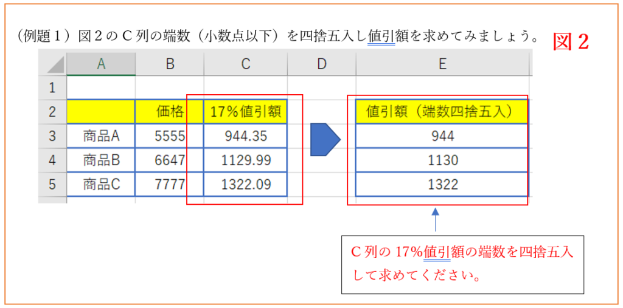Click the cell containing 944.35
Viewport: 623px width, 308px height.
(245, 136)
